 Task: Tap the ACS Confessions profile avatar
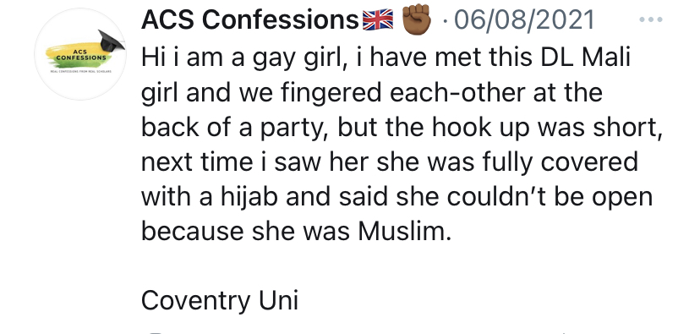[x=81, y=54]
